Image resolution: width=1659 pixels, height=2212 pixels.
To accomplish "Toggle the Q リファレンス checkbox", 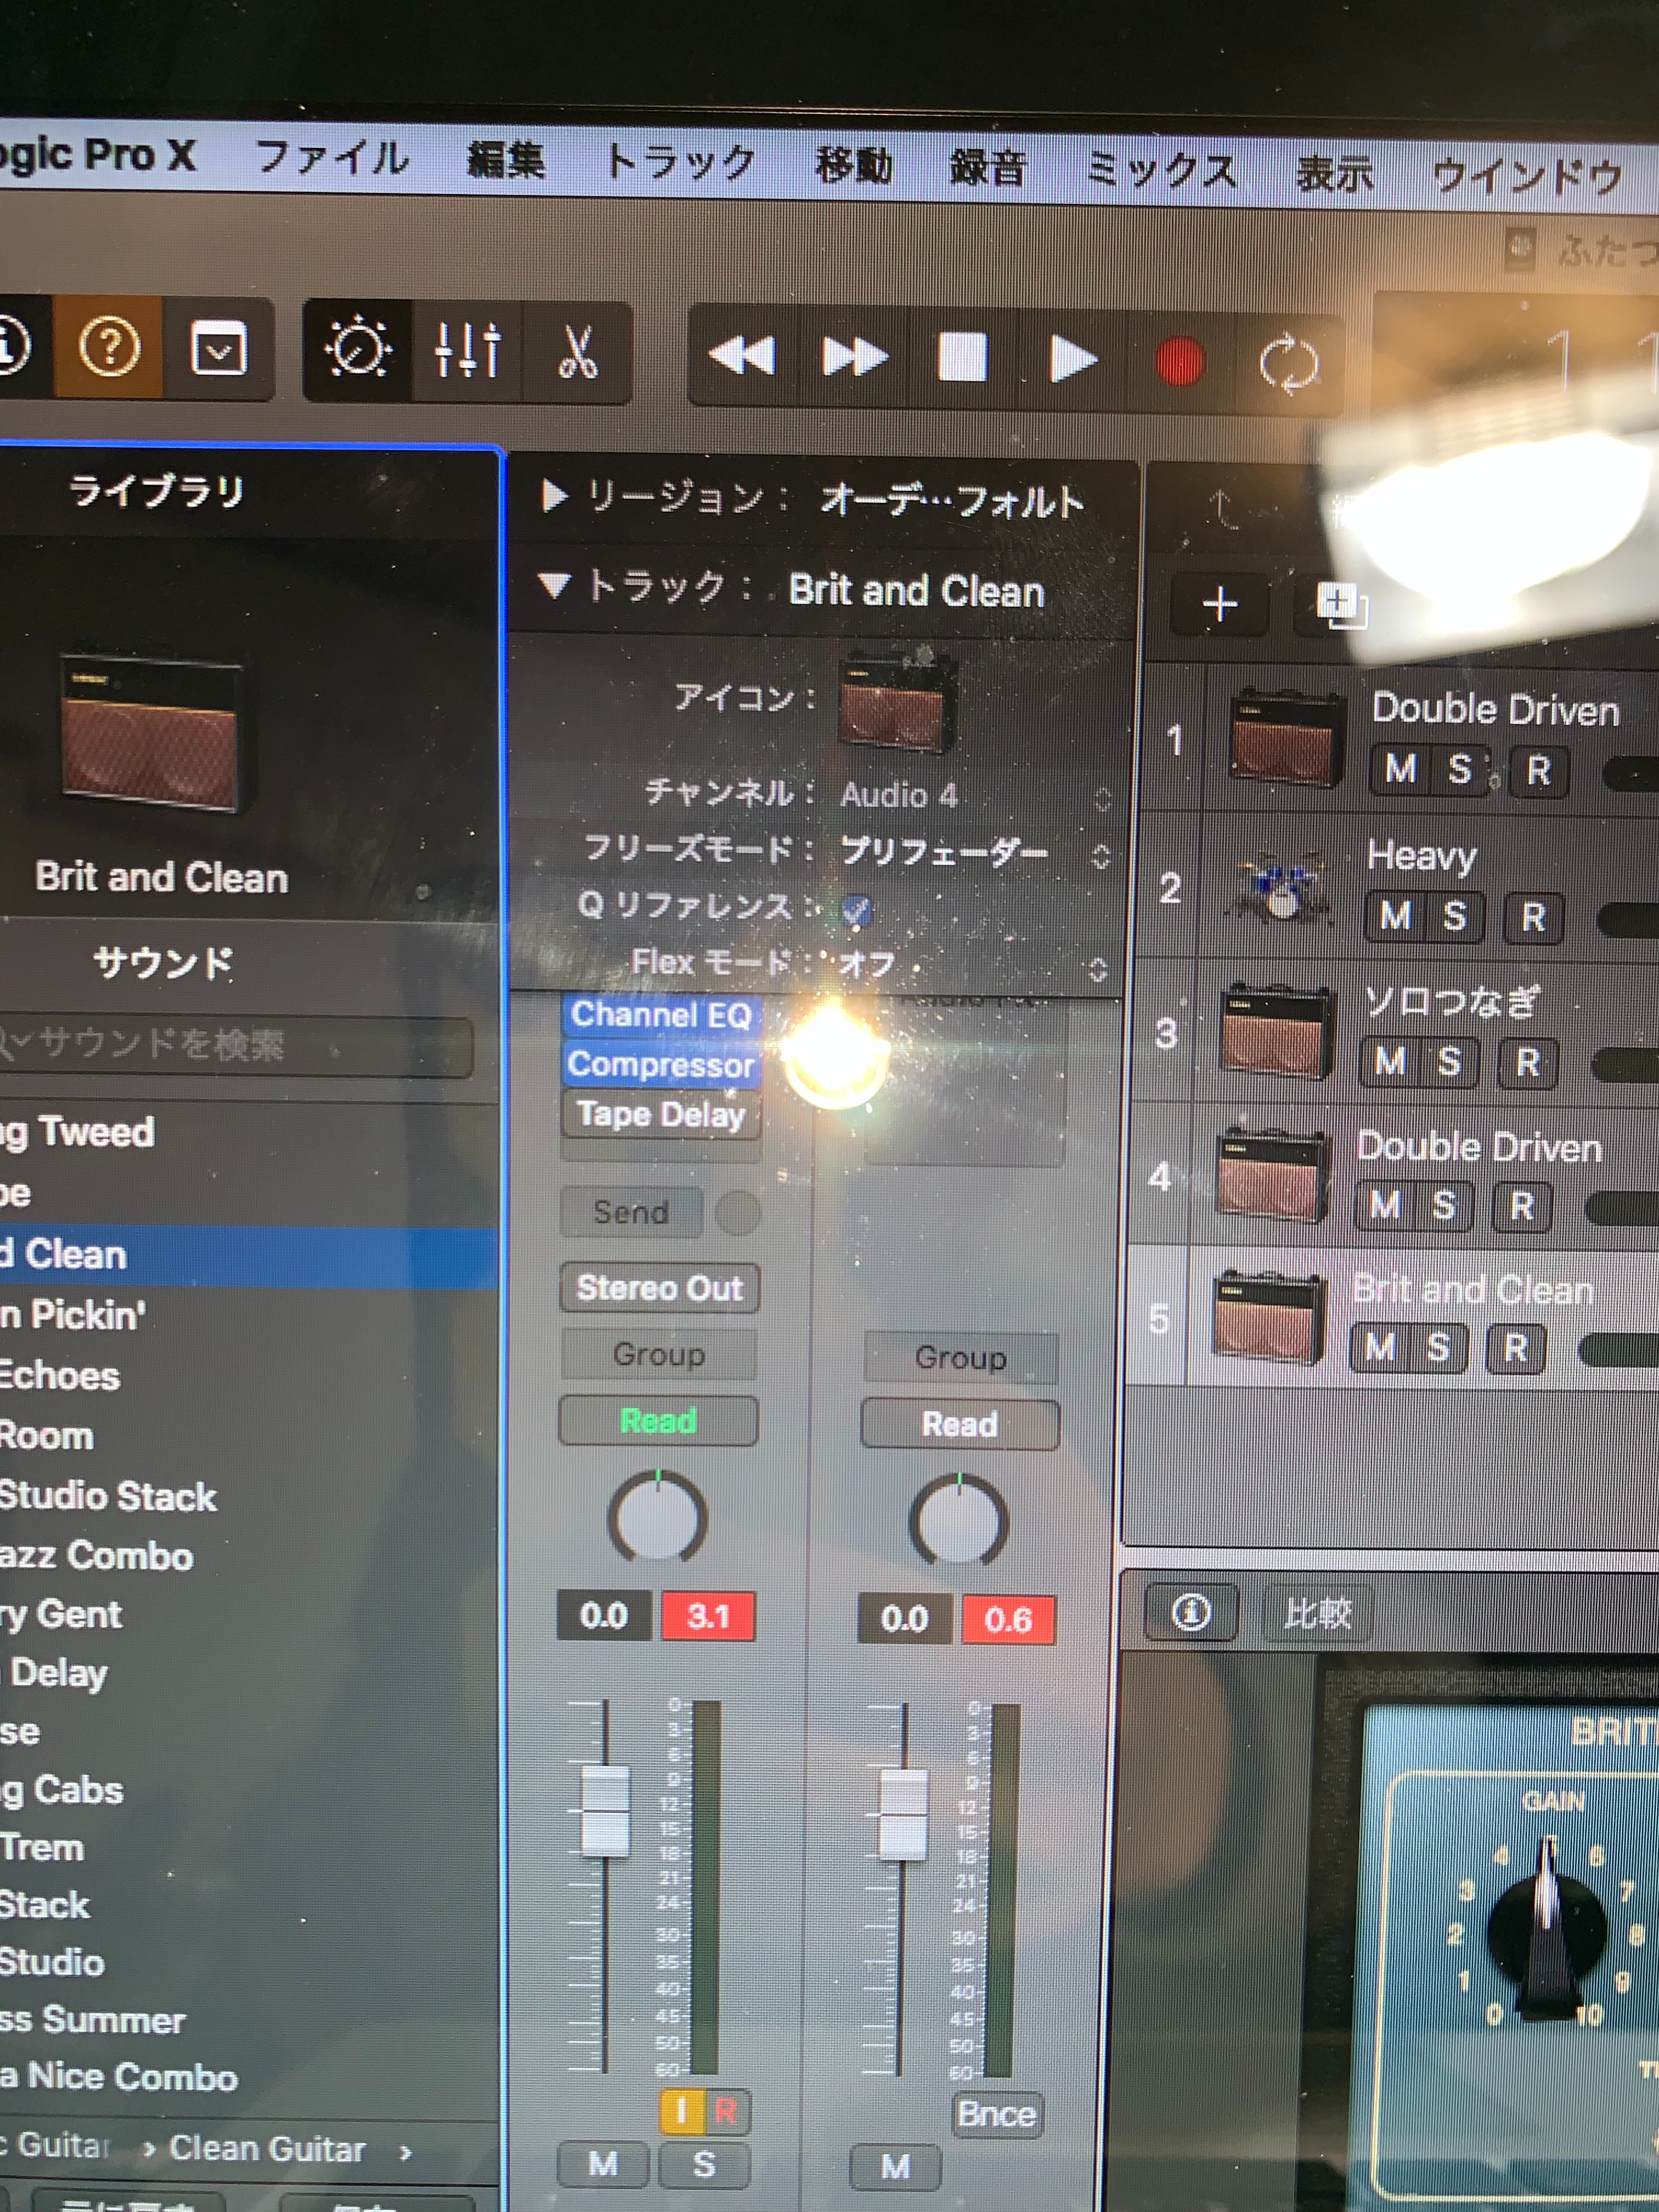I will 856,909.
